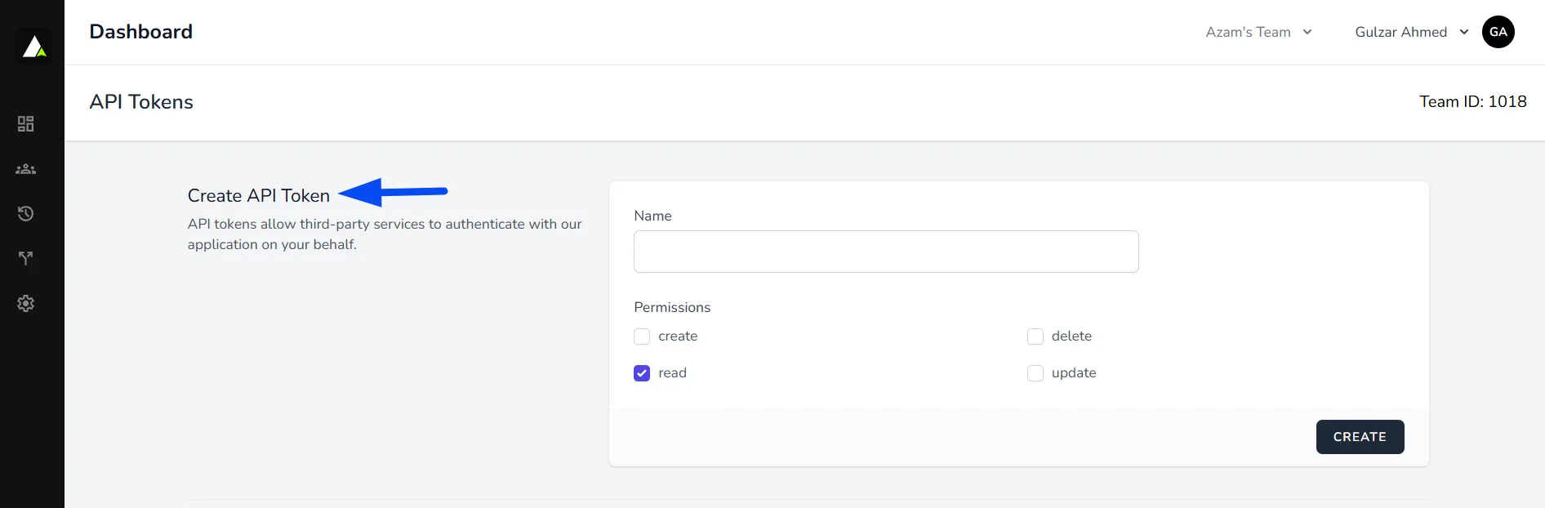
Task: Click the Permissions label
Action: (672, 307)
